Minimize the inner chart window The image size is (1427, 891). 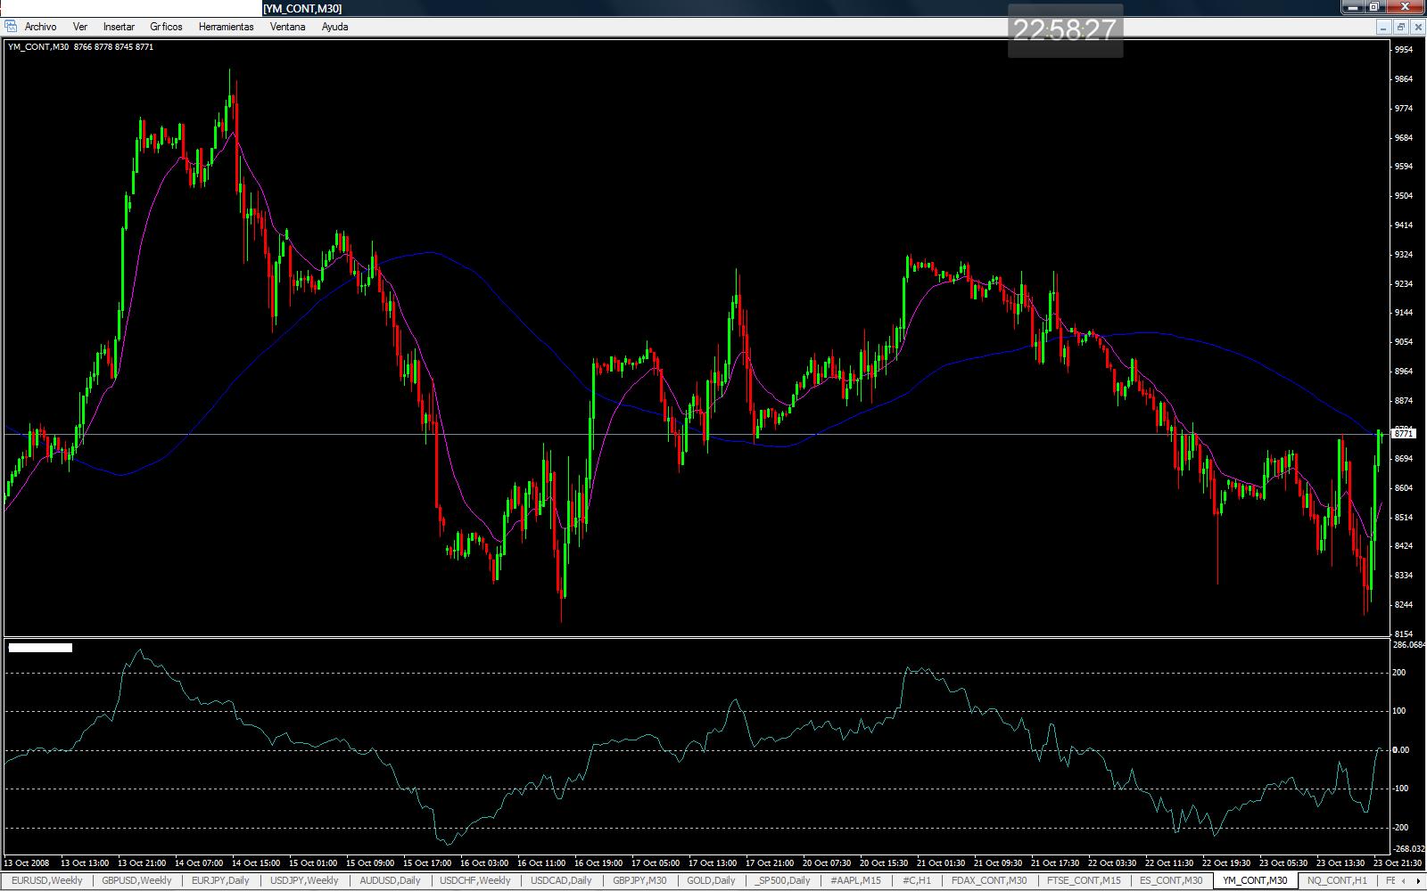(1384, 27)
